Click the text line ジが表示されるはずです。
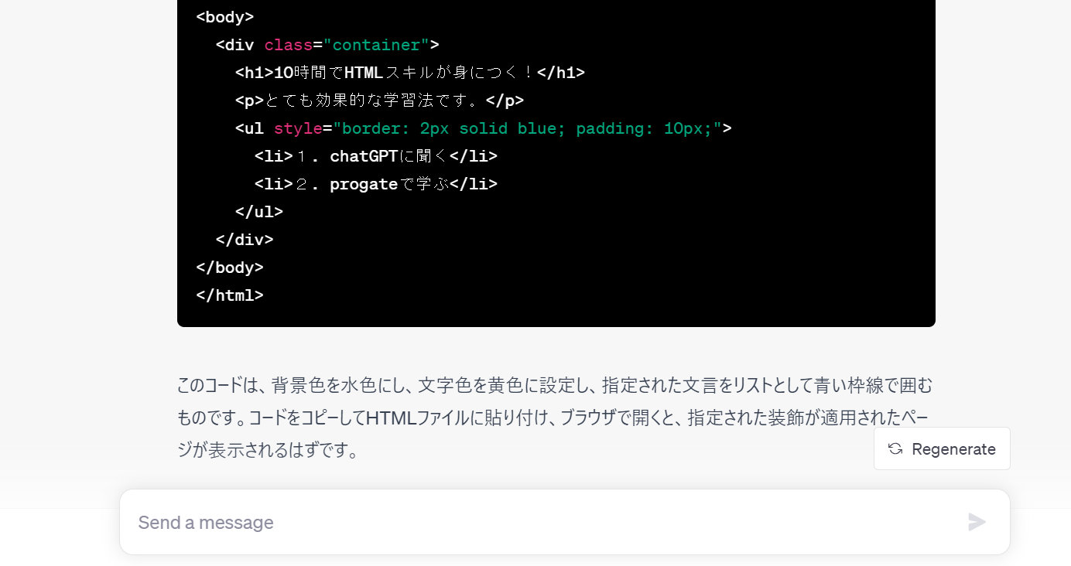Screen dimensions: 1071x566 (x=269, y=450)
